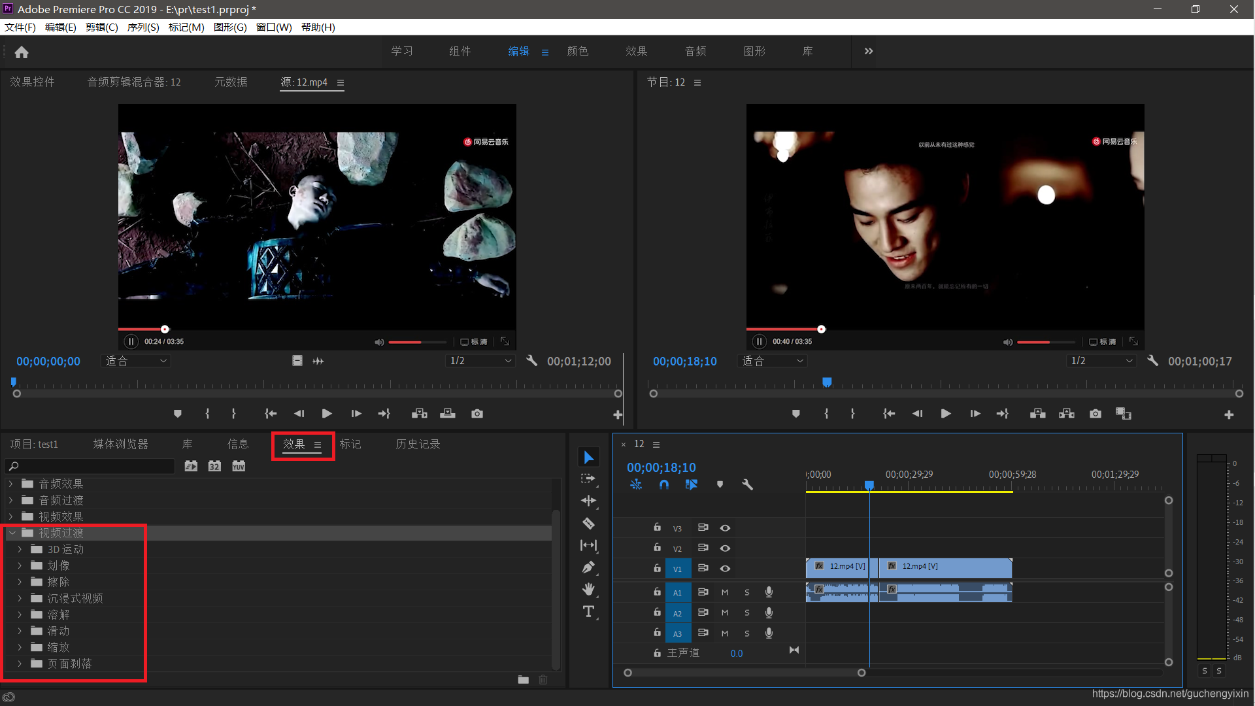Viewport: 1255px width, 706px height.
Task: Expand the 3D 运动 folder
Action: [x=20, y=549]
